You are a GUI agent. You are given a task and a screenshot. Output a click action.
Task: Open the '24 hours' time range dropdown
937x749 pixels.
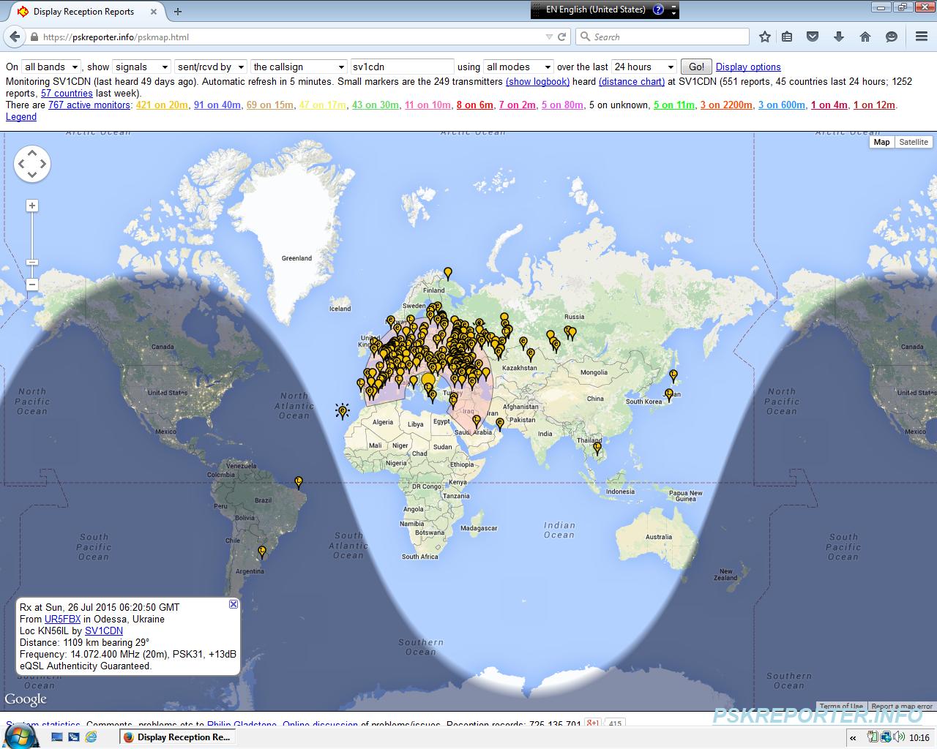pos(643,67)
